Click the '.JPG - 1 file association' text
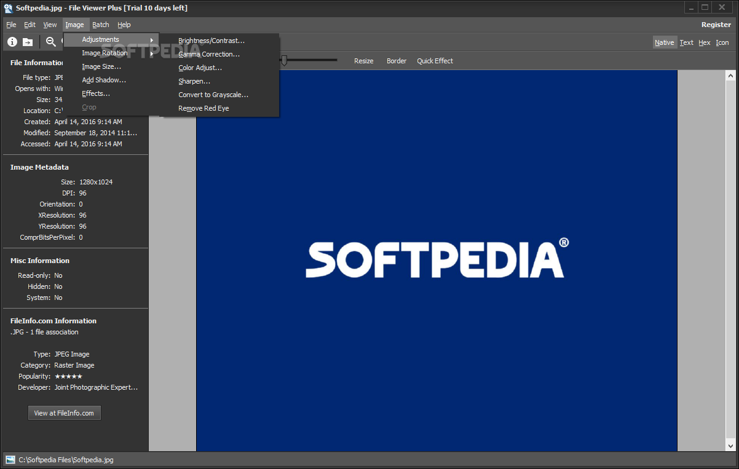The height and width of the screenshot is (469, 739). point(44,332)
